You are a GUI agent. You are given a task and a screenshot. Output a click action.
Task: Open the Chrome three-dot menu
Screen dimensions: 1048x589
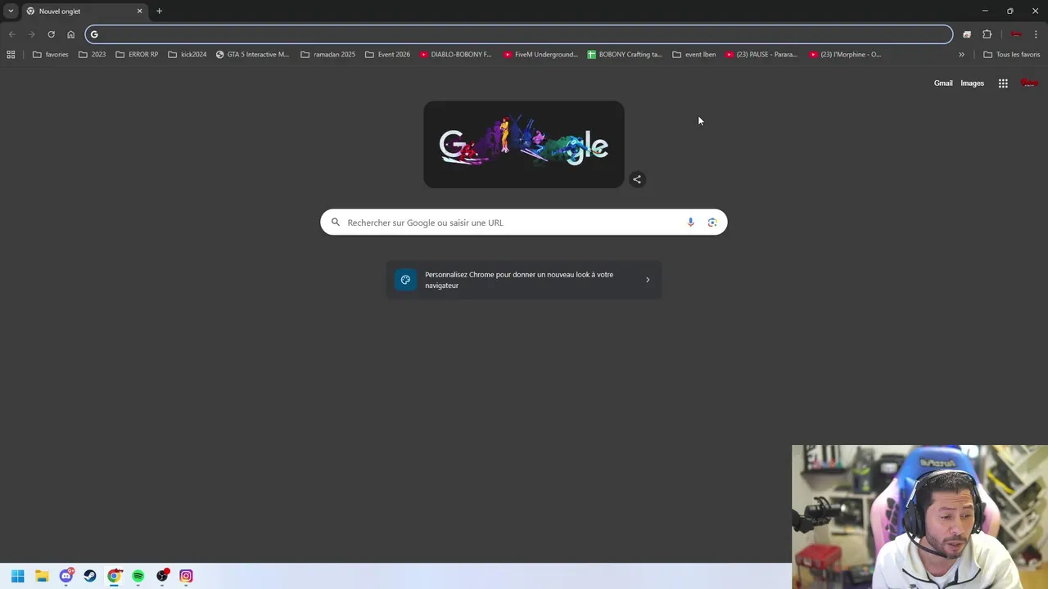point(1036,34)
